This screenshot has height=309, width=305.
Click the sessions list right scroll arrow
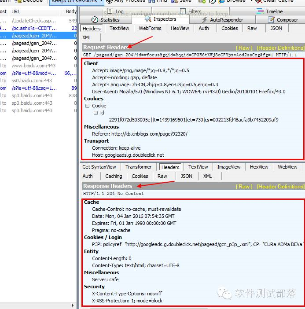point(73,305)
